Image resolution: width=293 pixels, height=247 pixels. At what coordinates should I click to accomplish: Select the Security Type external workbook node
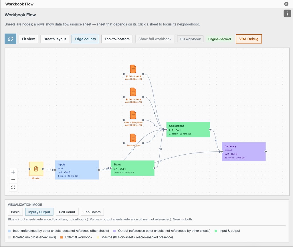[x=133, y=138]
